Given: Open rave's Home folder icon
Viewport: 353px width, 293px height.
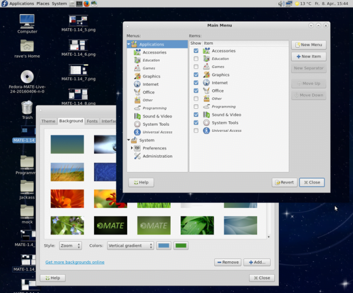Looking at the screenshot, I should pos(27,46).
